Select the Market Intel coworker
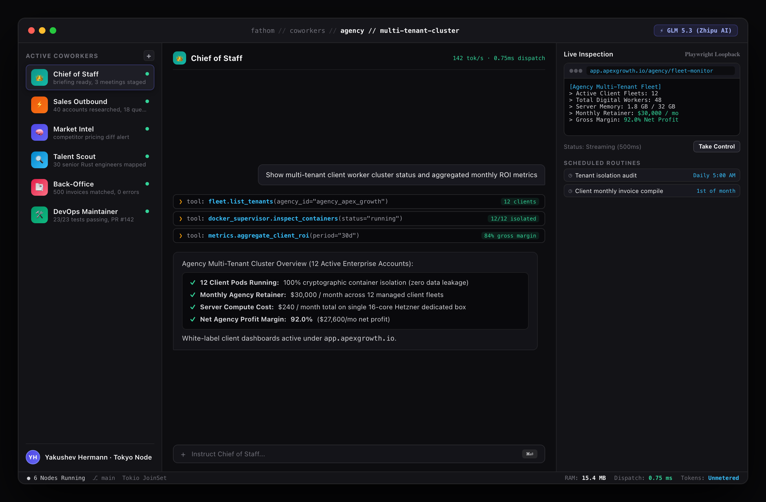 point(90,132)
